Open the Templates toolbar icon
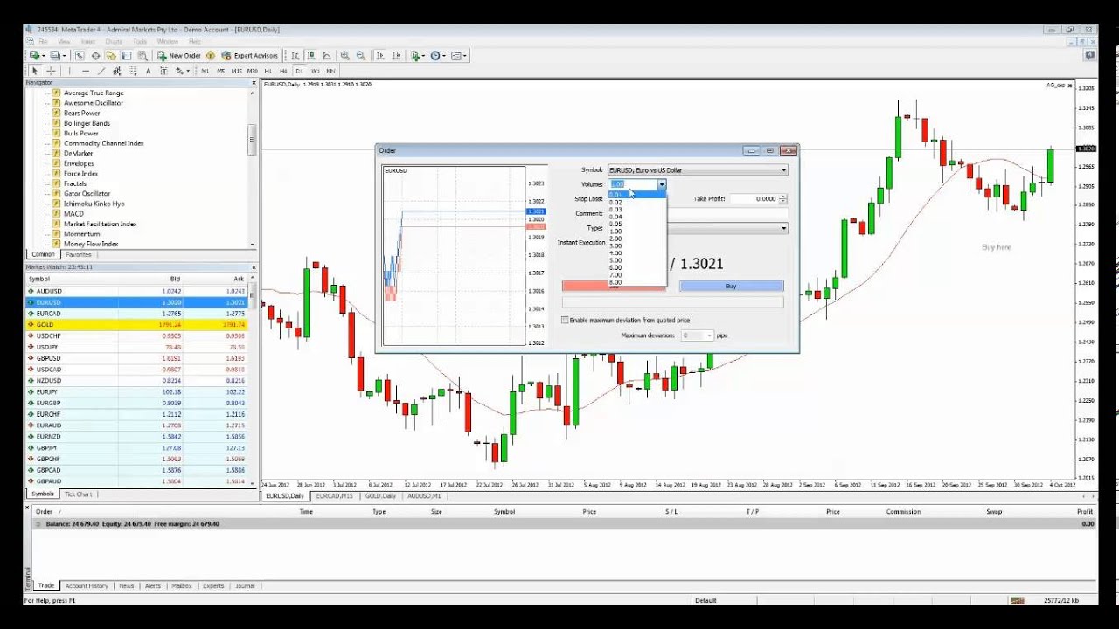1119x629 pixels. pyautogui.click(x=457, y=56)
